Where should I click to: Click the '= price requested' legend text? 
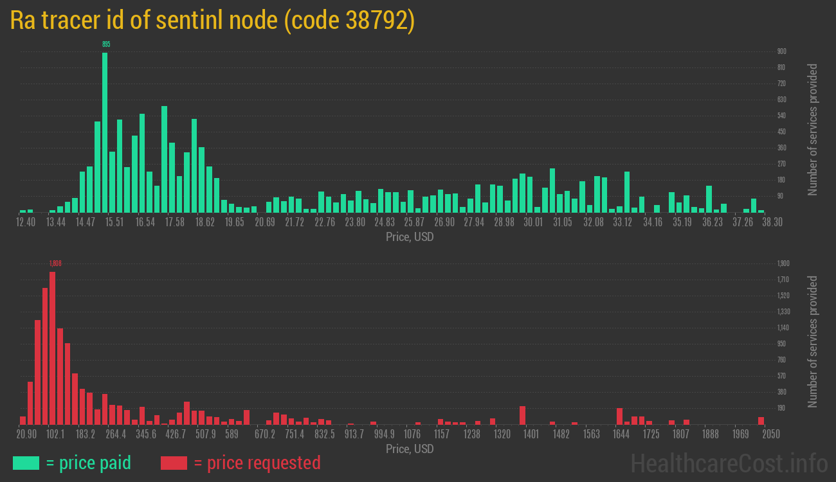click(x=257, y=463)
